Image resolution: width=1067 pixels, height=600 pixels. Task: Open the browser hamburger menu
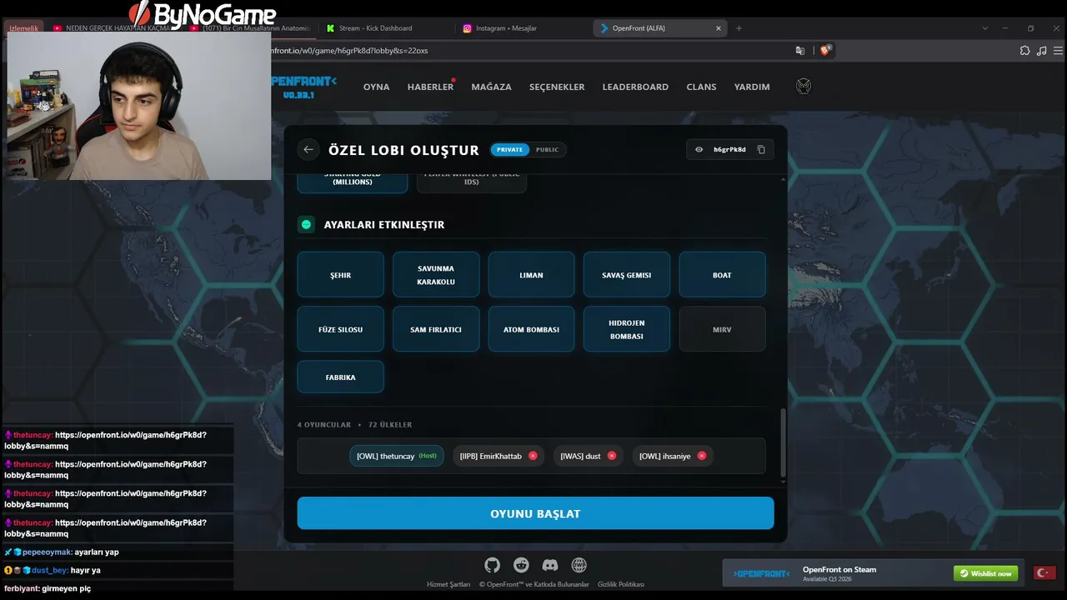point(1059,50)
